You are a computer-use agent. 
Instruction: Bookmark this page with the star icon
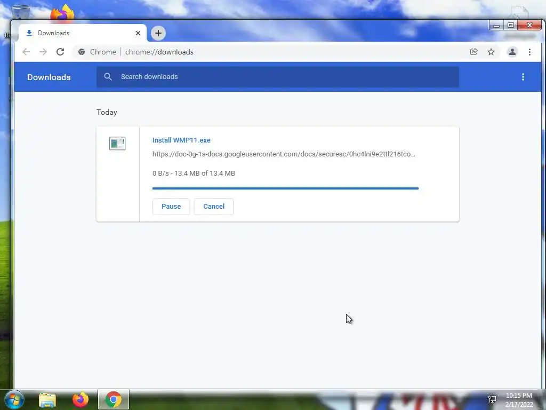click(x=491, y=52)
